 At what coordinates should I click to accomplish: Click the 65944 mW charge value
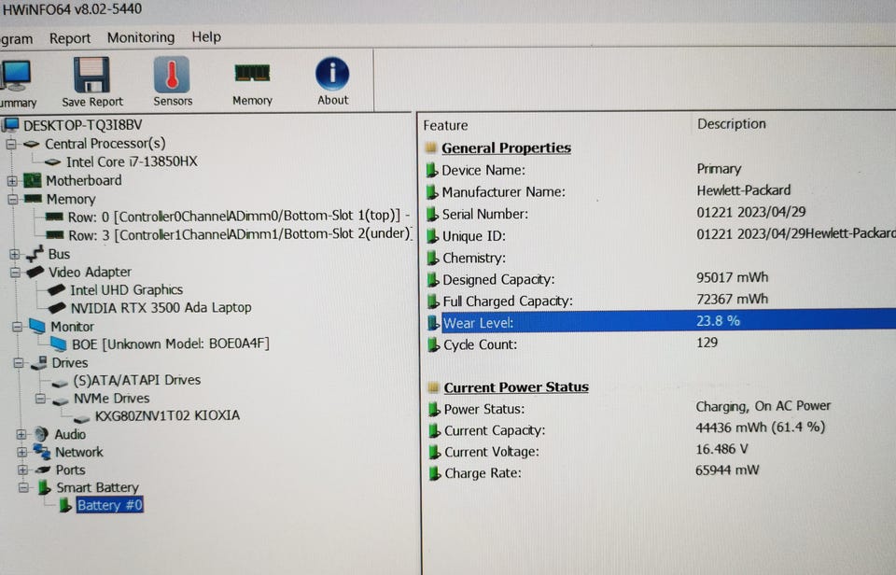[727, 470]
